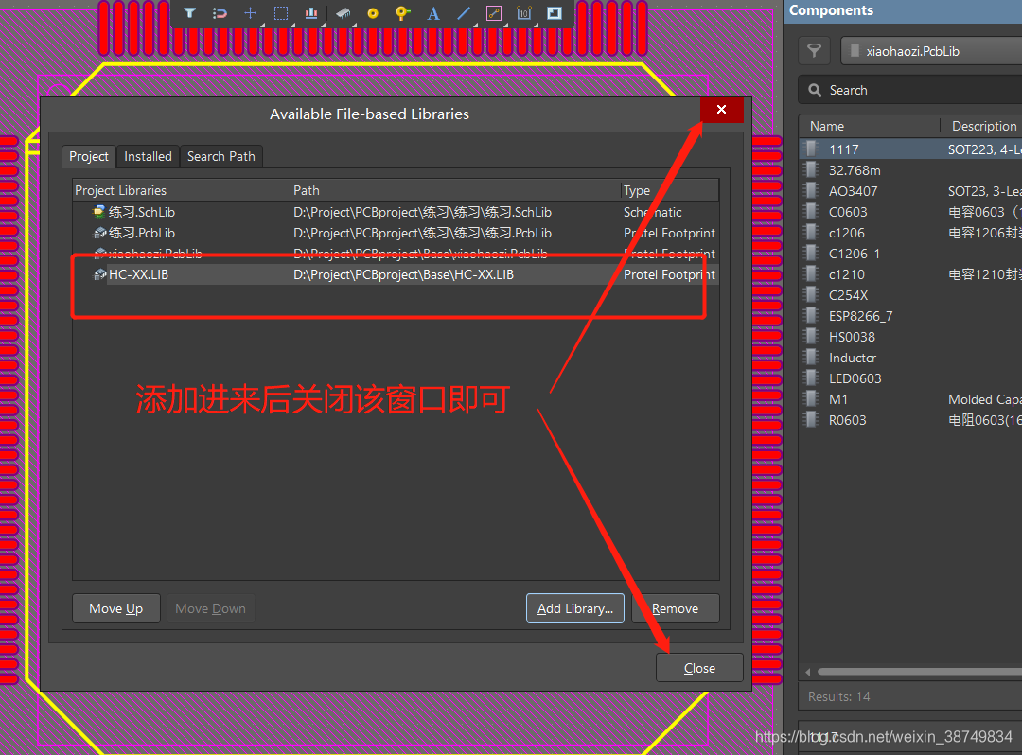Open the snap options magnet icon
The image size is (1022, 755).
coord(220,13)
